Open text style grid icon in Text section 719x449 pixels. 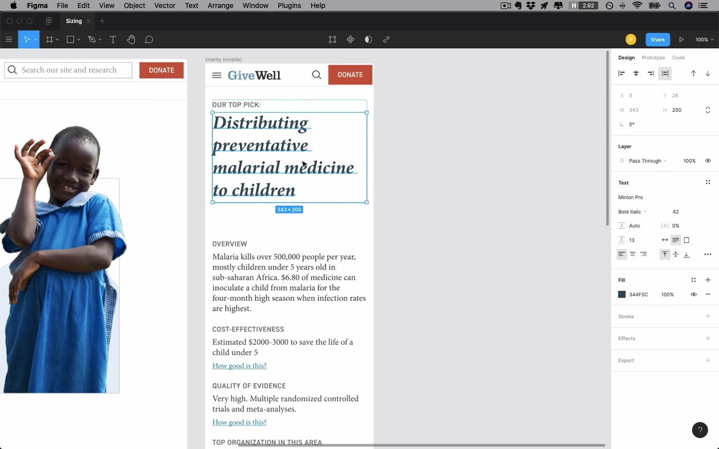click(x=708, y=182)
